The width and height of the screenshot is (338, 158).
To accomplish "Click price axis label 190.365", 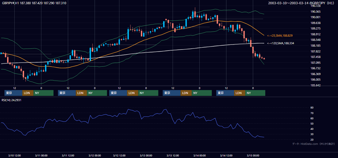I will pyautogui.click(x=316, y=12).
